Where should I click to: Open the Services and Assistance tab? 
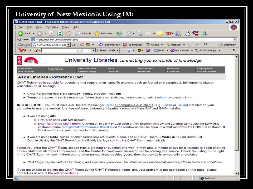(x=151, y=70)
